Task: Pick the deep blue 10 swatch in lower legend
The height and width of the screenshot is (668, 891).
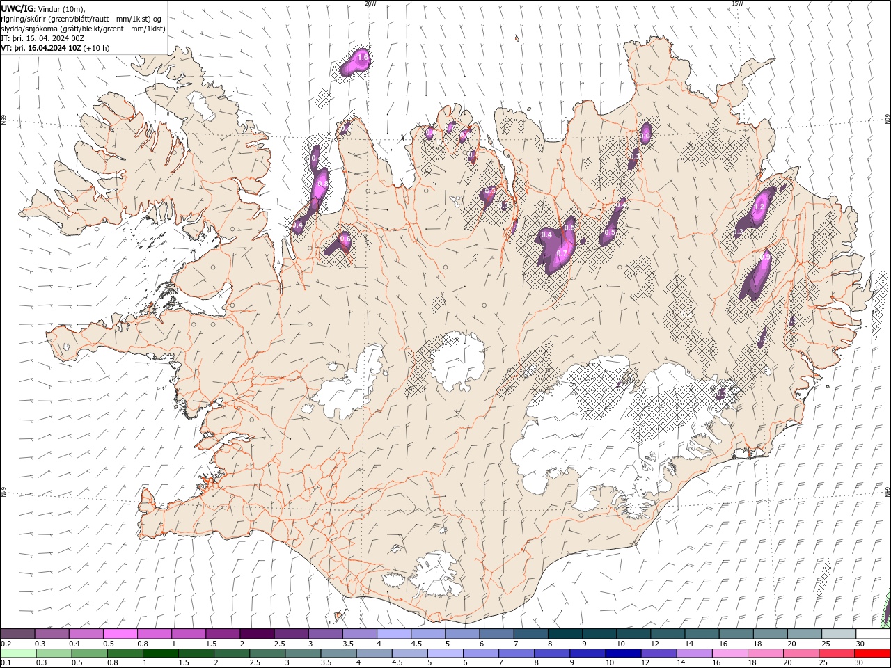Action: pyautogui.click(x=622, y=653)
